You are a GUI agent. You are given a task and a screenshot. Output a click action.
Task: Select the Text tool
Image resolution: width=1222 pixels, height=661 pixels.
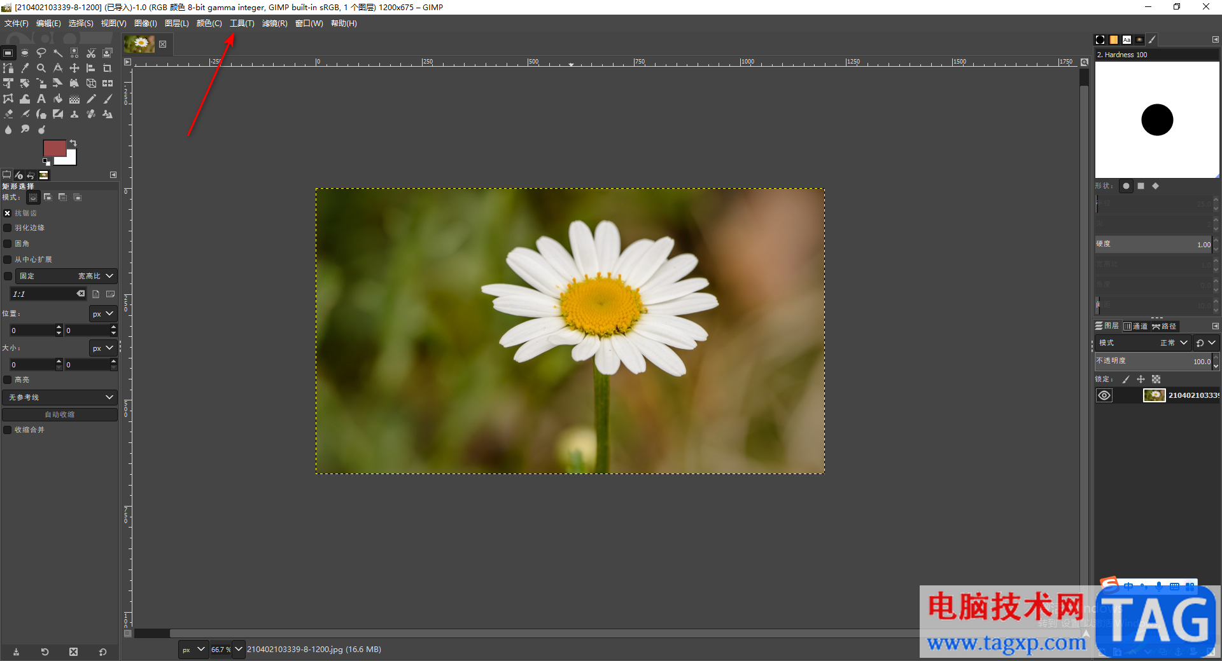point(41,99)
